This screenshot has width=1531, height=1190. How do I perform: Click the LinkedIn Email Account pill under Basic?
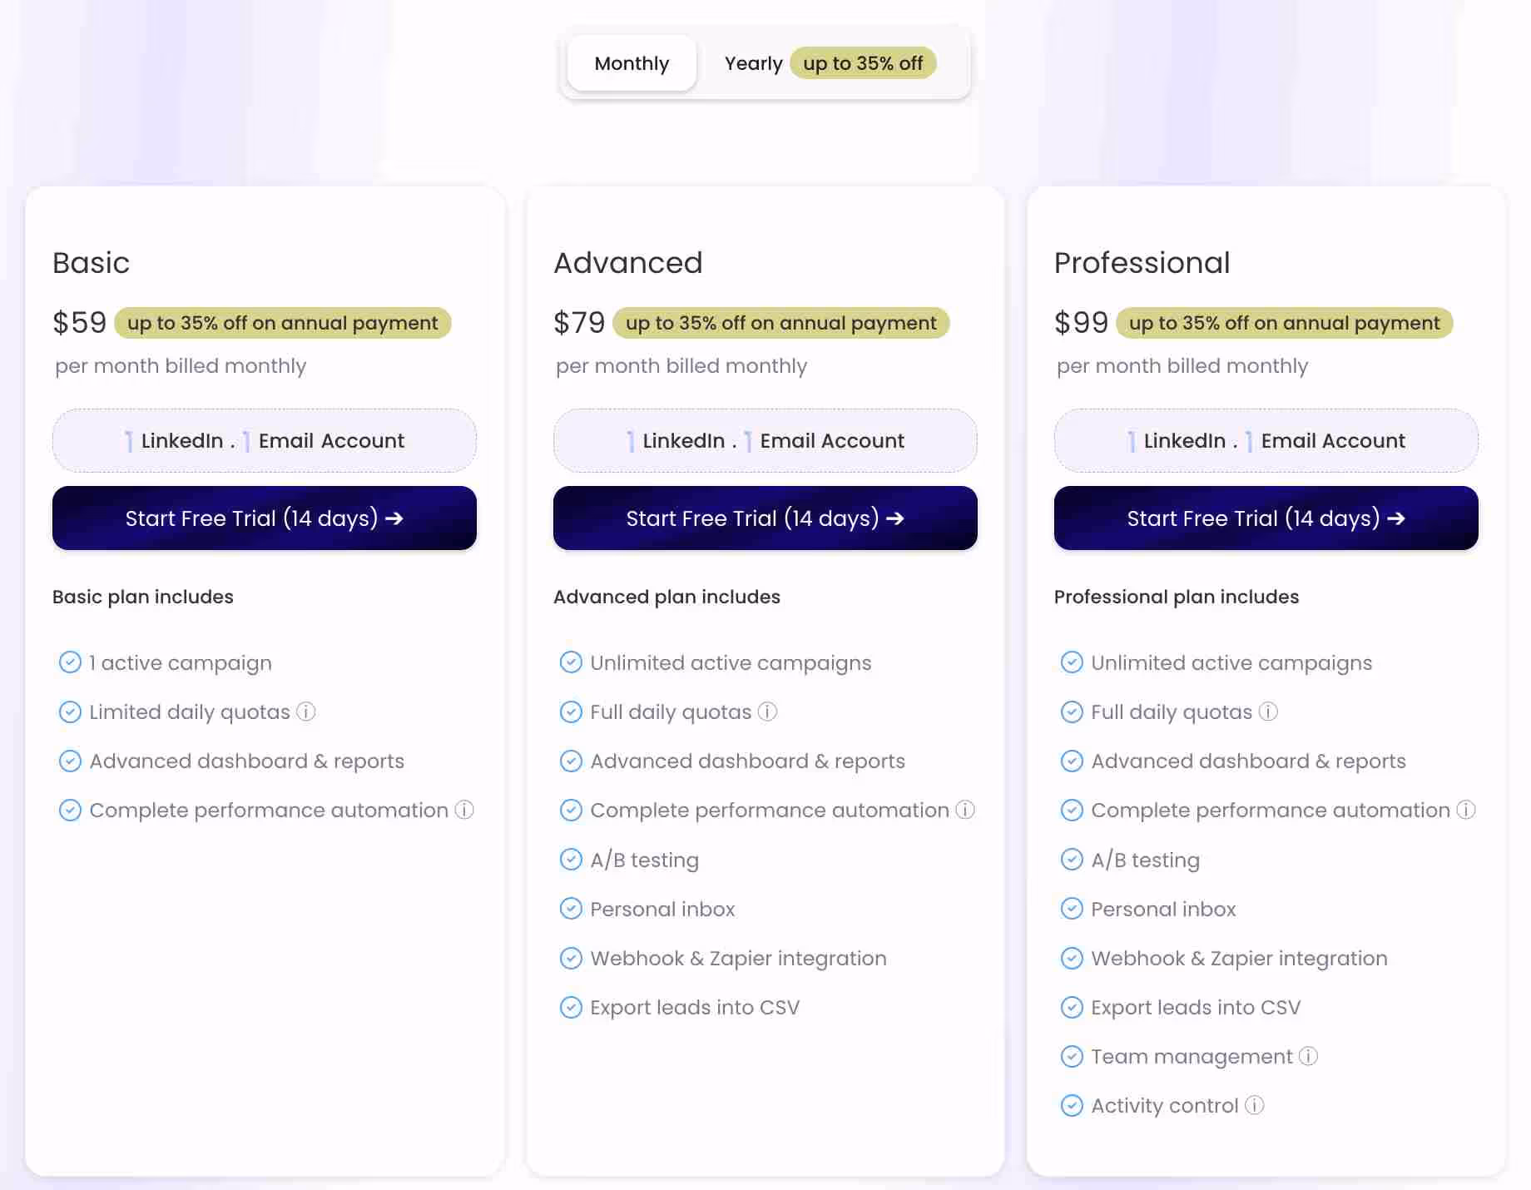pos(264,440)
